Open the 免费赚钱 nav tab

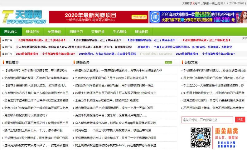(x=54, y=32)
